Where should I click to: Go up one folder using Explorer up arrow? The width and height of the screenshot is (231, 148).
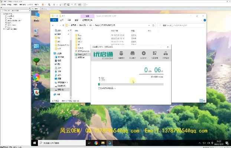(x=63, y=26)
